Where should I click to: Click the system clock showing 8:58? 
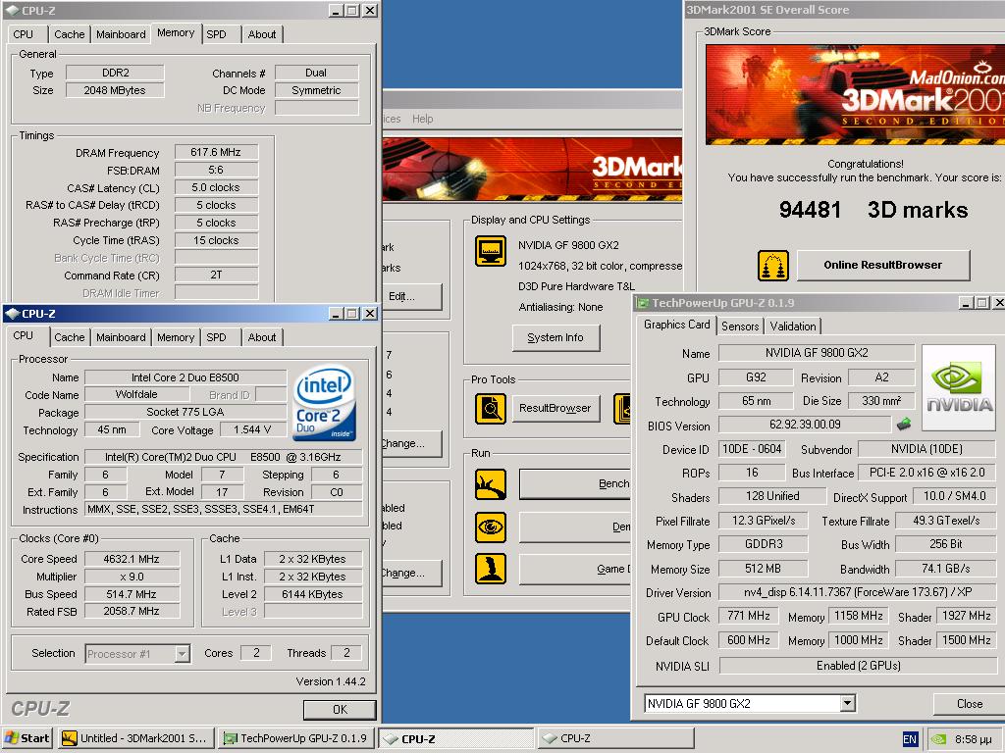973,739
